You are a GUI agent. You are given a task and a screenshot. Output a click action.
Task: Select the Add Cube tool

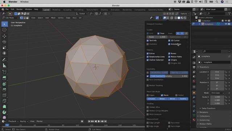[4, 72]
